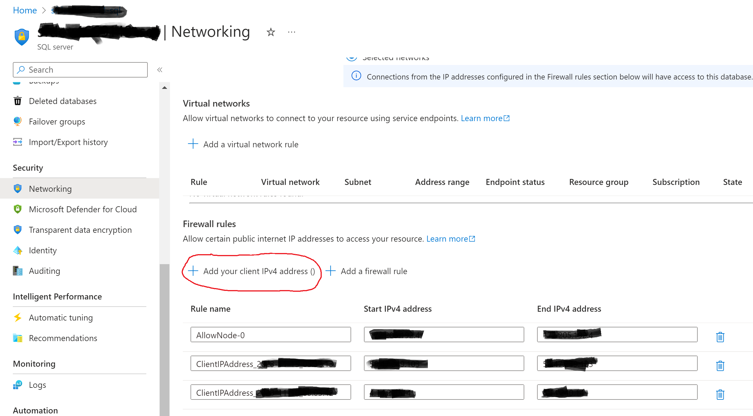Click the Virtual network column header
753x416 pixels.
[290, 182]
